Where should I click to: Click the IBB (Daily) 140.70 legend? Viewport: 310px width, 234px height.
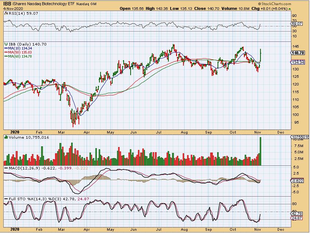(x=28, y=44)
